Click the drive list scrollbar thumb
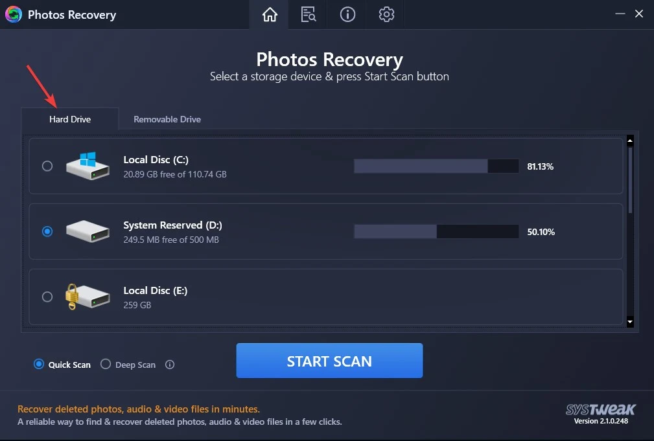The height and width of the screenshot is (441, 654). 630,180
